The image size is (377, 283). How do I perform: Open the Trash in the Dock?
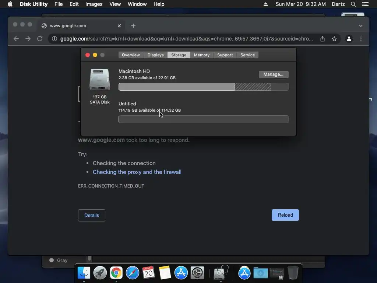293,273
